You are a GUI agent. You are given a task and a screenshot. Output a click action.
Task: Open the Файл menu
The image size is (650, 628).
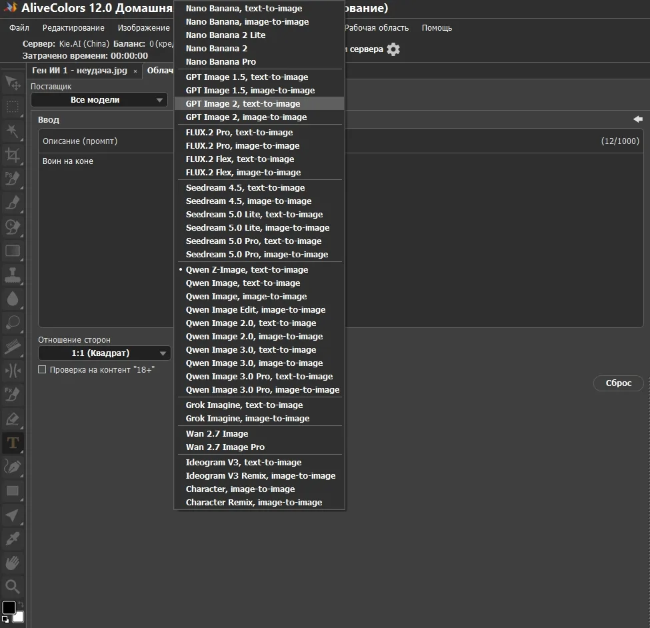pyautogui.click(x=19, y=28)
